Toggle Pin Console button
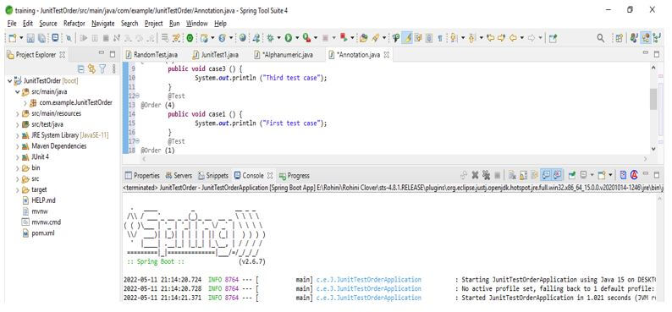 point(572,175)
